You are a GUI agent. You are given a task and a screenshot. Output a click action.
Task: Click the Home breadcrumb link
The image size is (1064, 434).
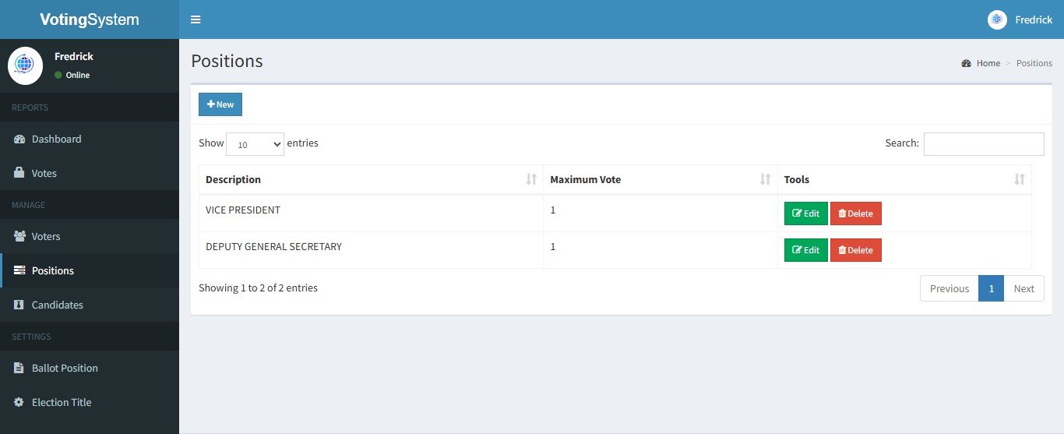[x=988, y=63]
